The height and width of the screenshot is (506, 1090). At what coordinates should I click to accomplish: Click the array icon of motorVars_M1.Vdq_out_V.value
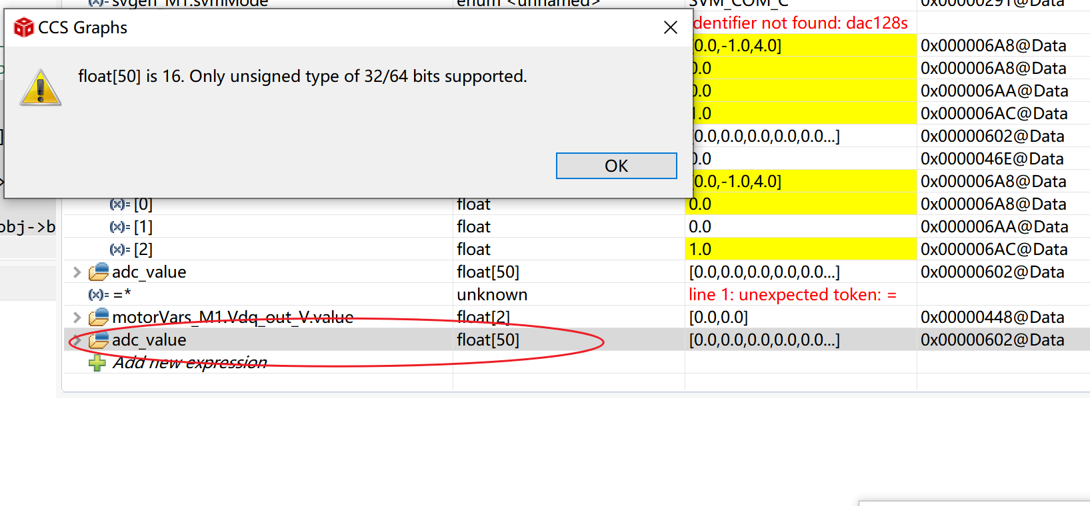click(99, 317)
